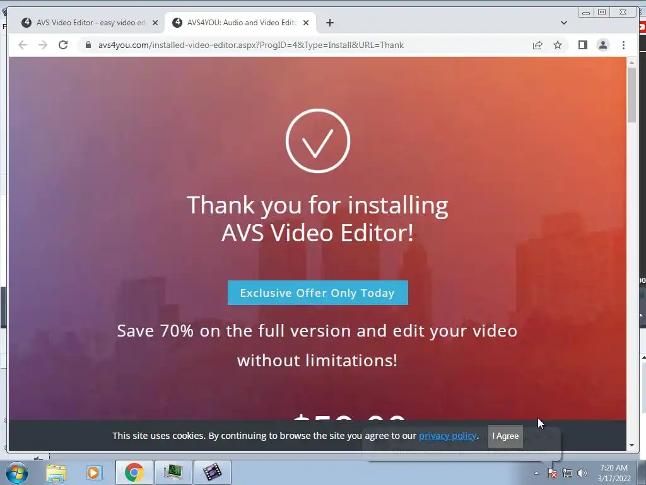646x485 pixels.
Task: Go back to the previous page
Action: (x=23, y=45)
